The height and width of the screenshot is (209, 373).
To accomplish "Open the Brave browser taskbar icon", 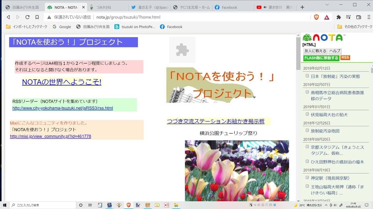I will (128, 205).
